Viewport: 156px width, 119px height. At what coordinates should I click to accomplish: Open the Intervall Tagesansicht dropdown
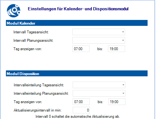click(x=99, y=32)
